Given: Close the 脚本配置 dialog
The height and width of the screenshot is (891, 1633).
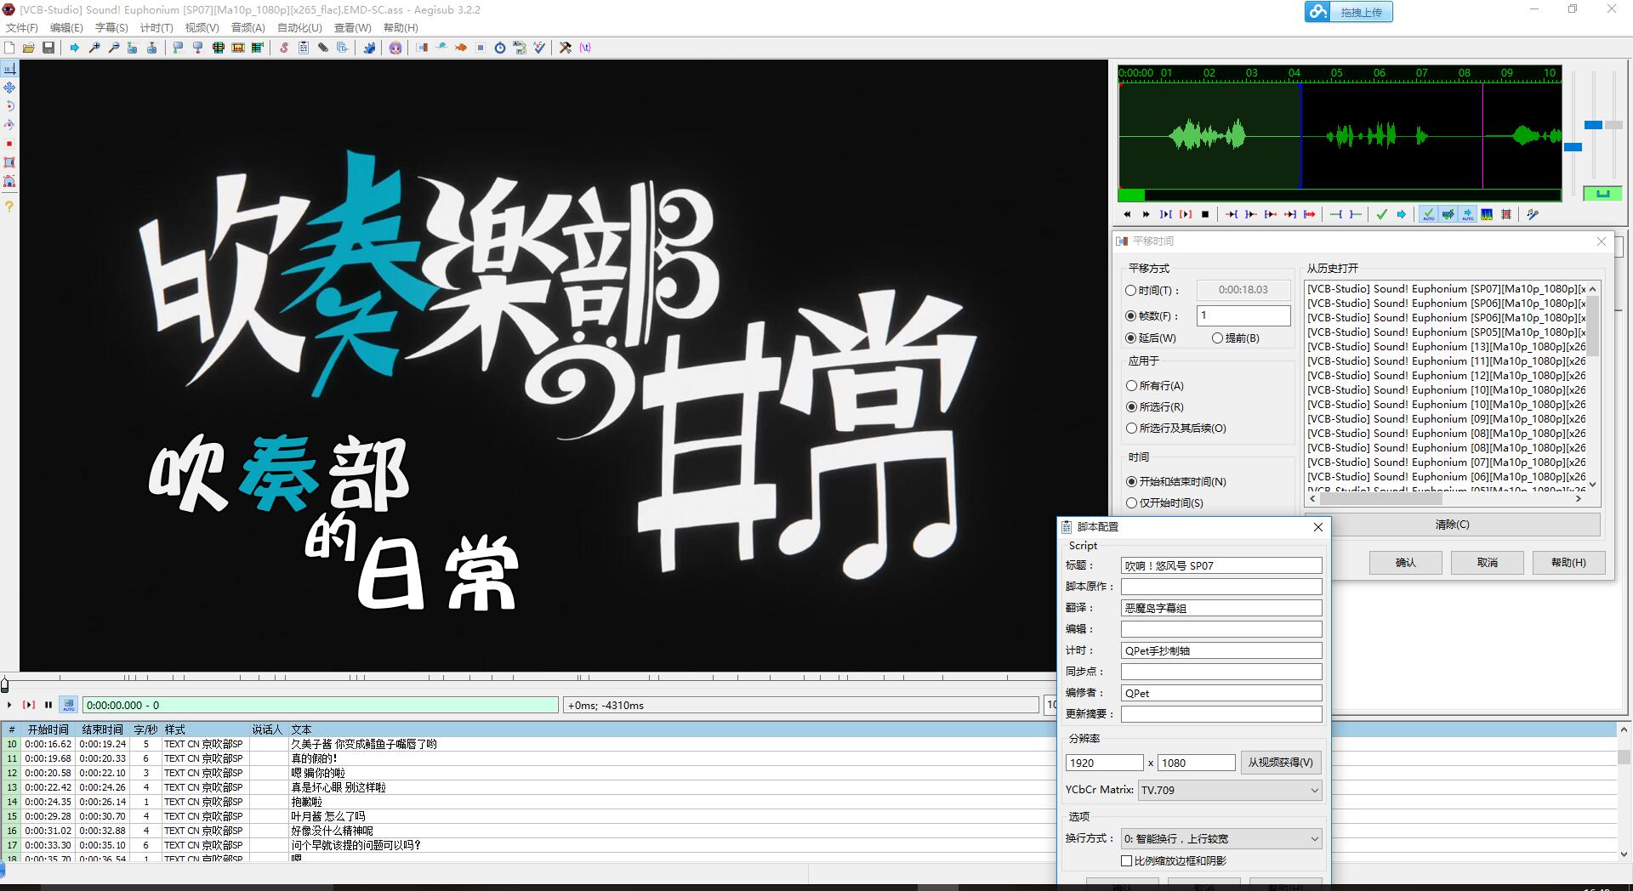Looking at the screenshot, I should click(1318, 527).
